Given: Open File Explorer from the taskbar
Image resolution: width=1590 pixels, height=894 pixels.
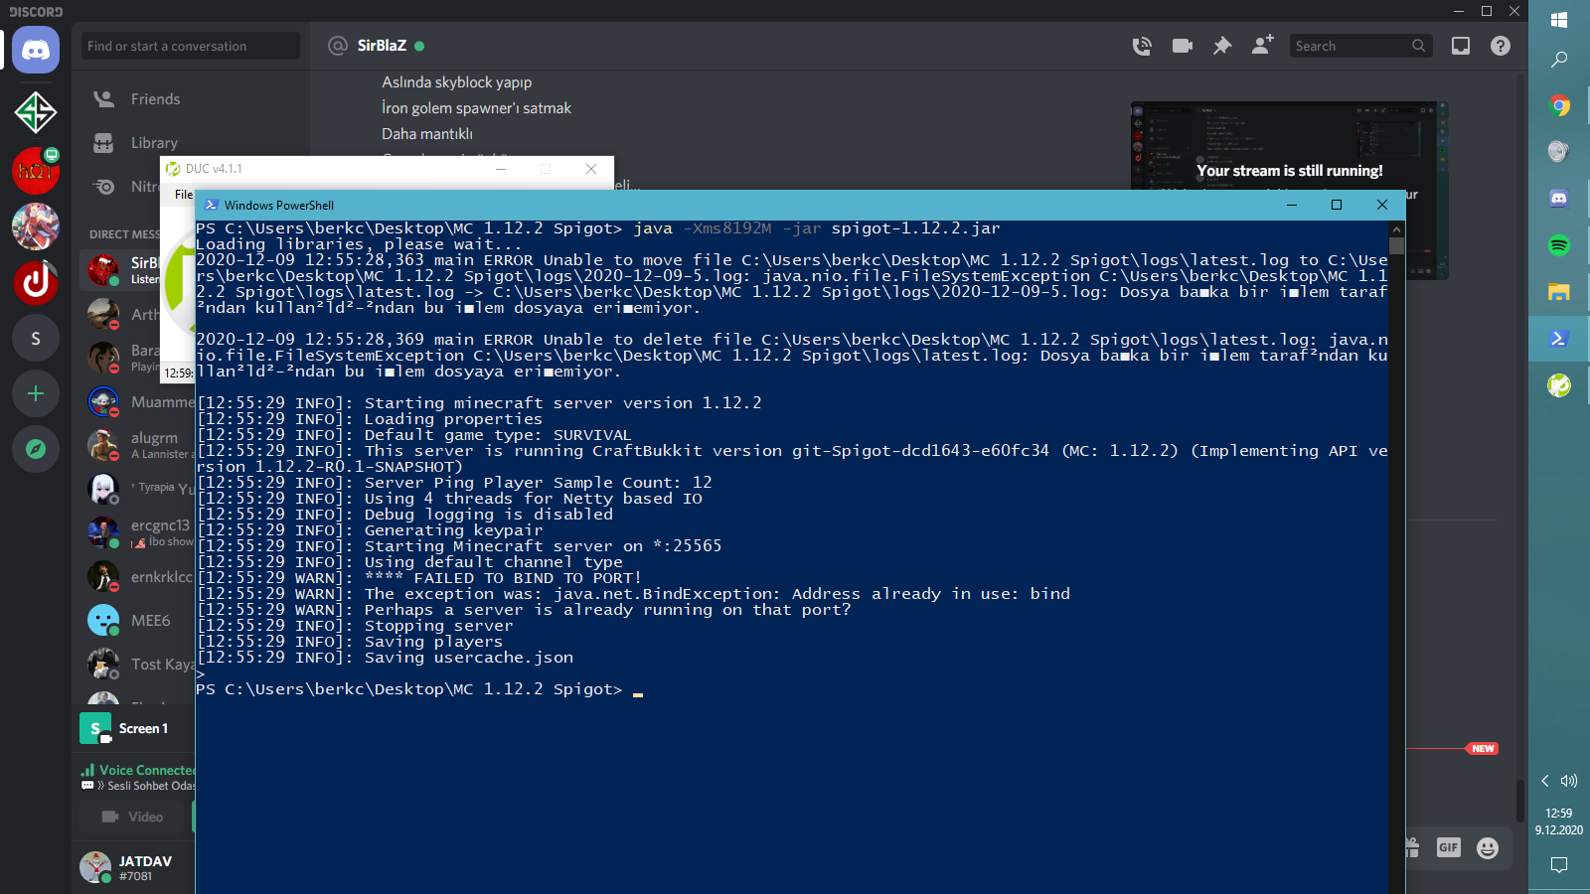Looking at the screenshot, I should click(x=1559, y=292).
